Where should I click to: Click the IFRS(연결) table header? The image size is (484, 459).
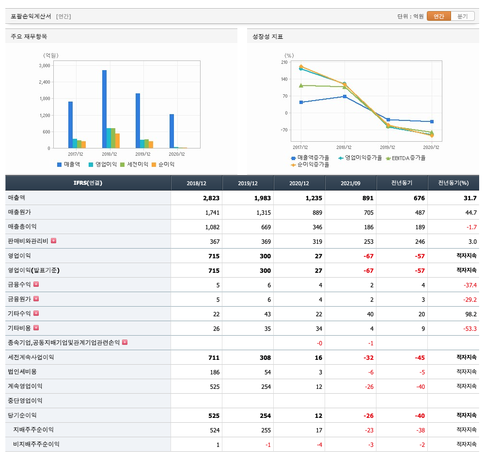click(88, 183)
